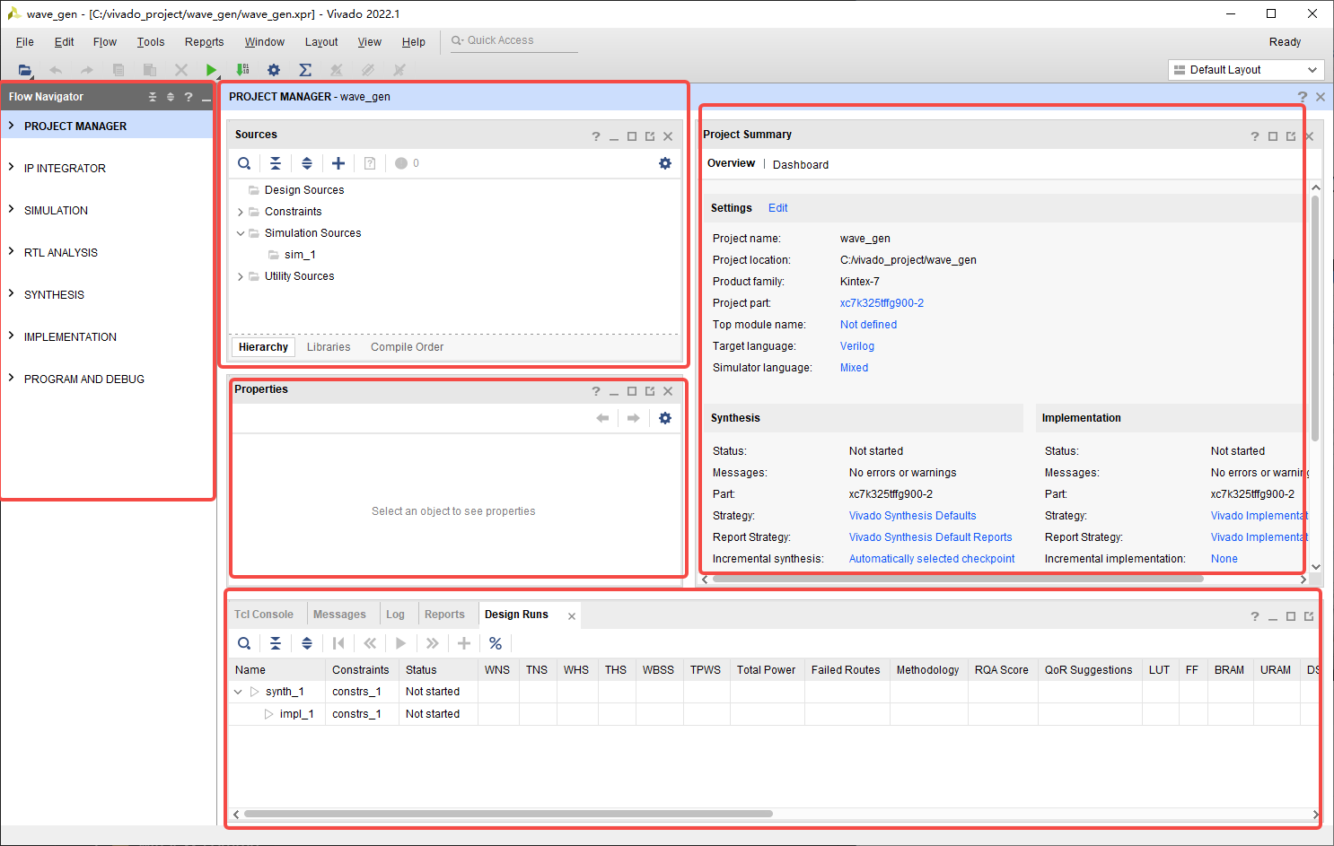Click the Sigma reports toolbar icon

click(305, 70)
